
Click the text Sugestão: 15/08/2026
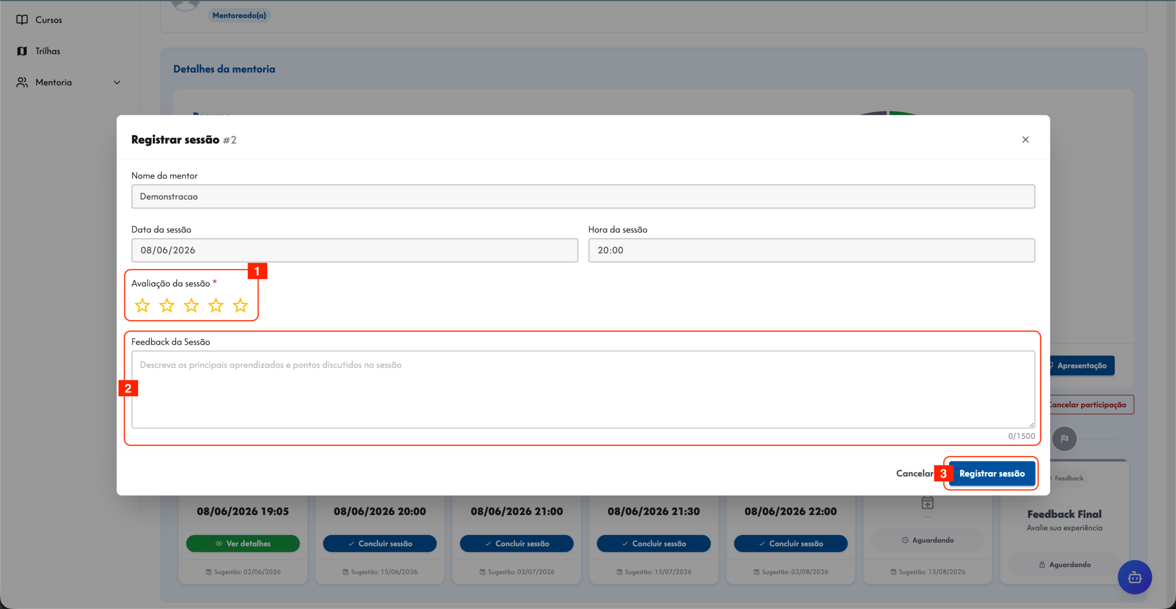[x=932, y=572]
